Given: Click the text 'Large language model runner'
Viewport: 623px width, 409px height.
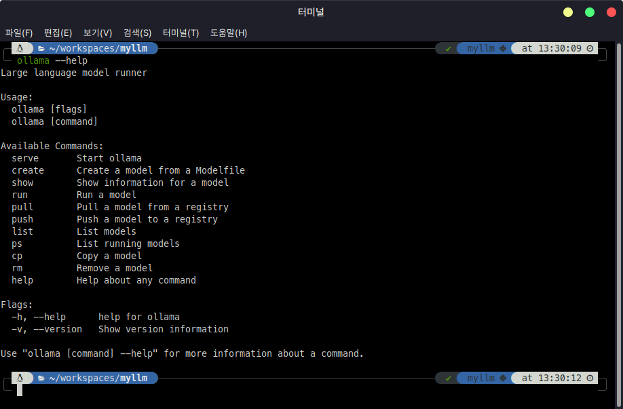Looking at the screenshot, I should (x=74, y=73).
